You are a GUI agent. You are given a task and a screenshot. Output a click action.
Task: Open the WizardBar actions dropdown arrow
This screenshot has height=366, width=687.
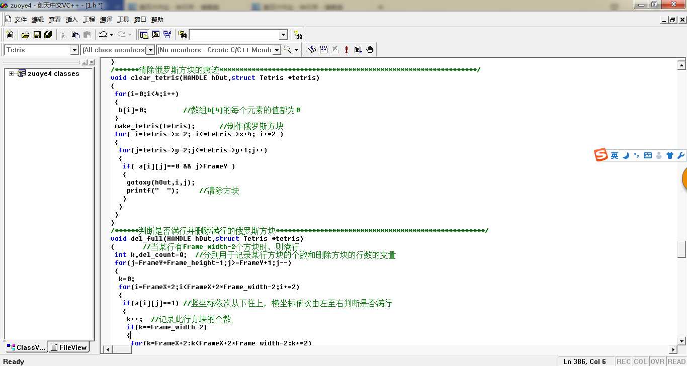297,50
